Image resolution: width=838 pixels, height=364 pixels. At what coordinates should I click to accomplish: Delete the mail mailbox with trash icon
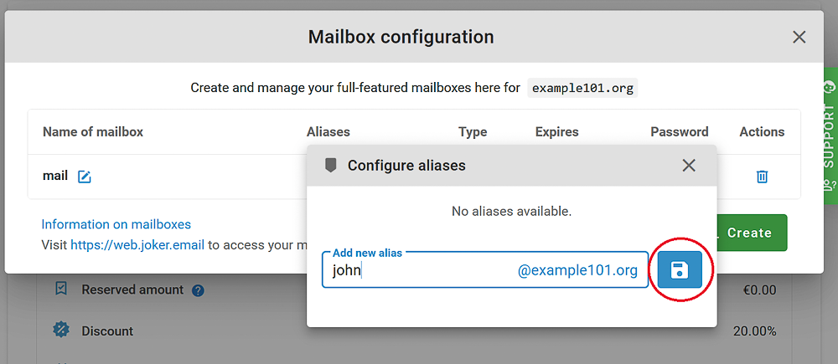[762, 177]
